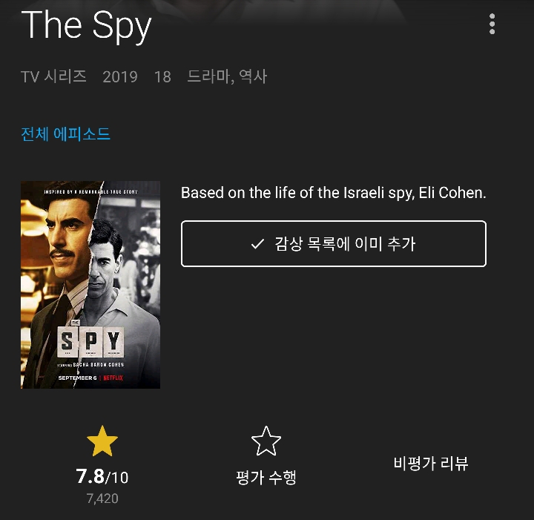Image resolution: width=534 pixels, height=520 pixels.
Task: Select the 드라마, 역사 genre text
Action: click(x=227, y=76)
